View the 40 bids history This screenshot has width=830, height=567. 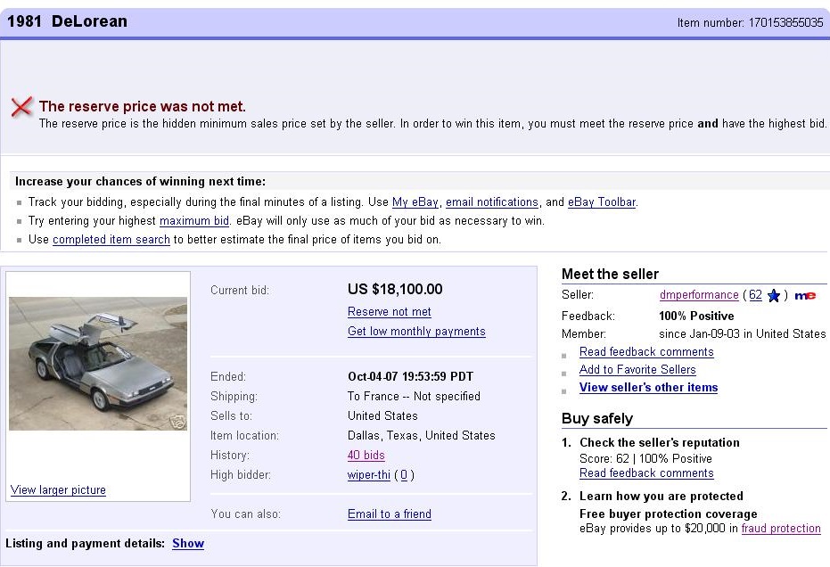(366, 456)
